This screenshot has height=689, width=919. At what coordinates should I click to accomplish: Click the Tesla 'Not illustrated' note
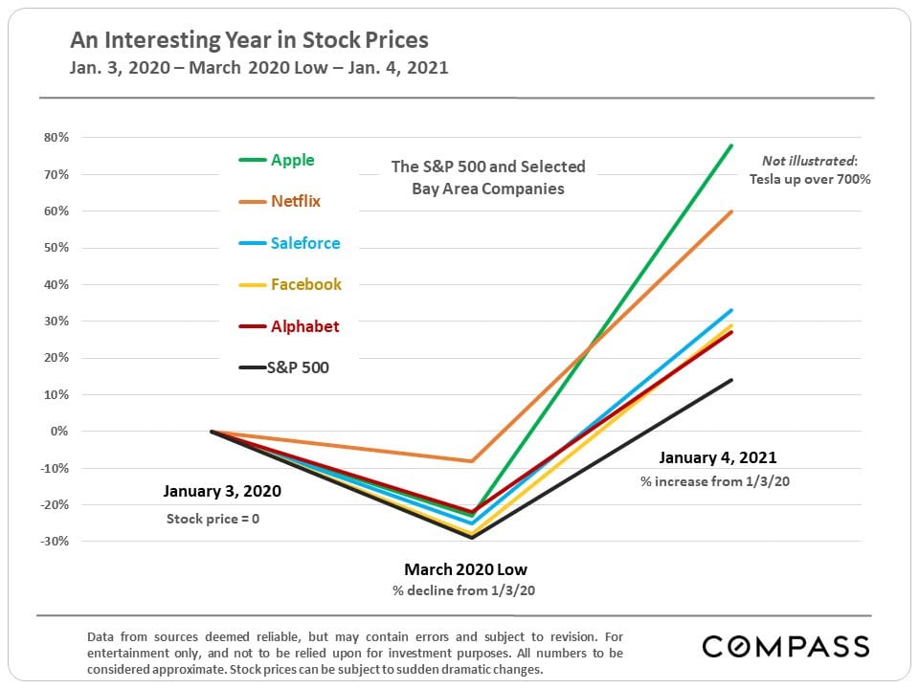click(x=809, y=170)
